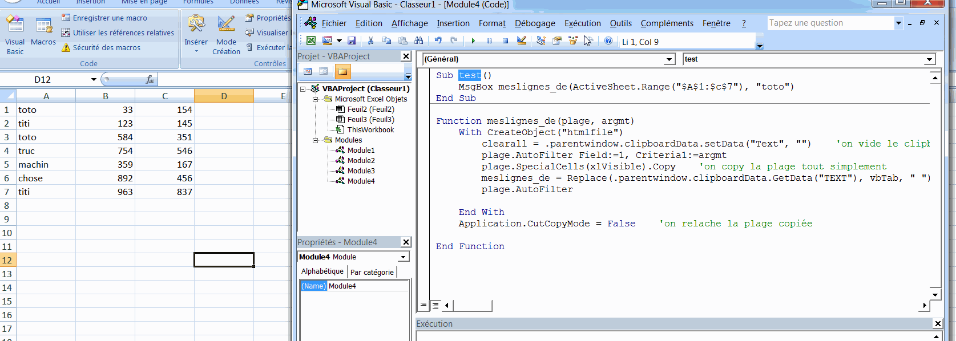Toggle Utiliser les références relatives
This screenshot has height=341, width=956.
tap(118, 33)
